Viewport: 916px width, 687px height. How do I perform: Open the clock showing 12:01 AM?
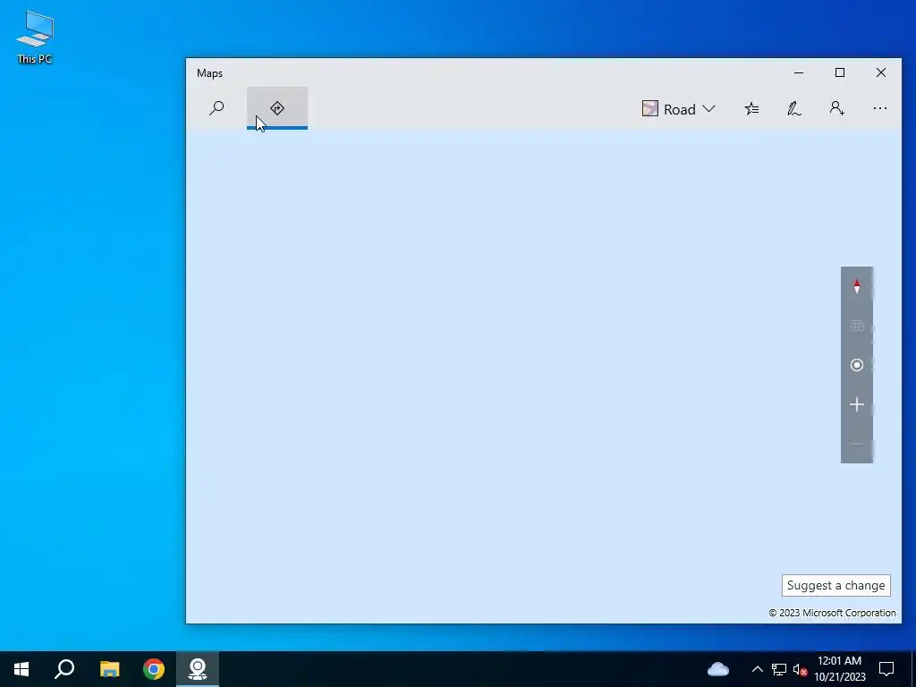839,669
